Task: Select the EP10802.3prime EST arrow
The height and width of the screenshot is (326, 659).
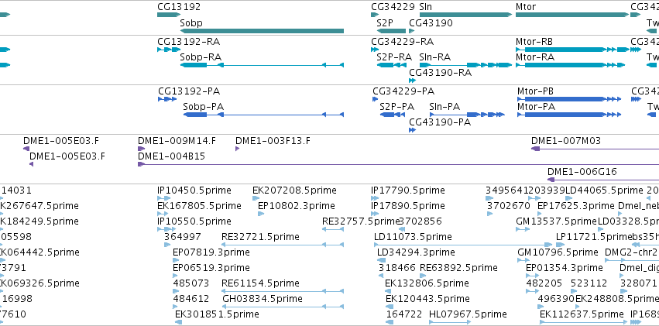Action: [x=260, y=214]
